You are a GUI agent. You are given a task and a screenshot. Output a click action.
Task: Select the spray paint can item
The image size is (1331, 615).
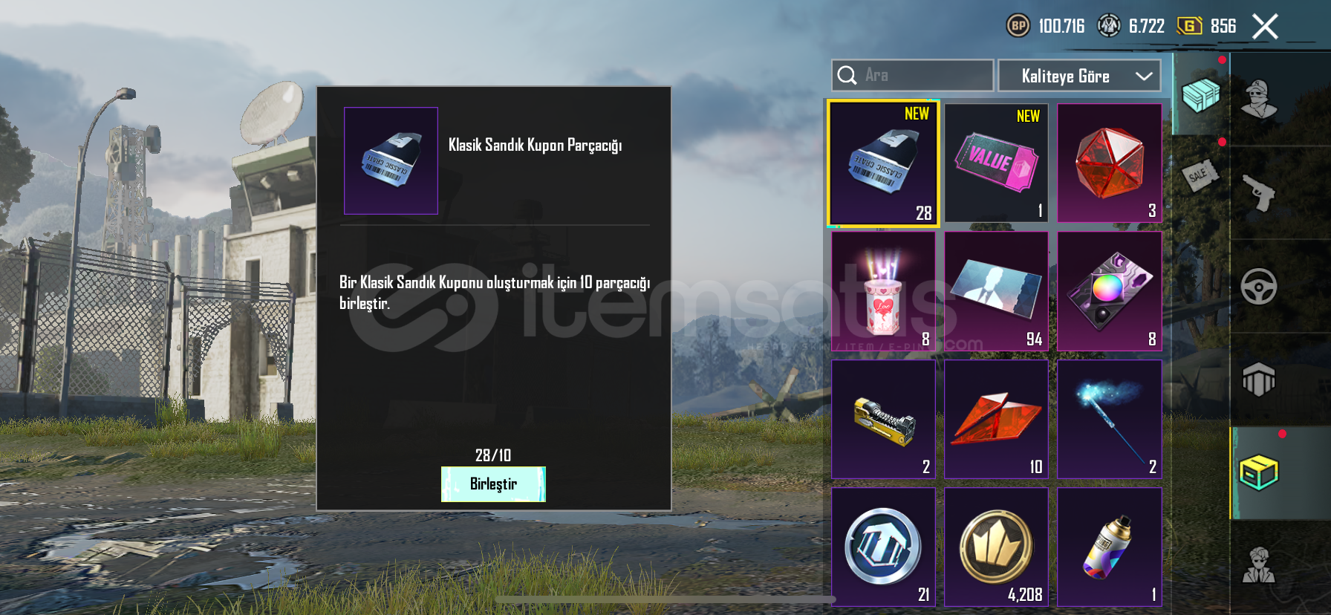1110,547
